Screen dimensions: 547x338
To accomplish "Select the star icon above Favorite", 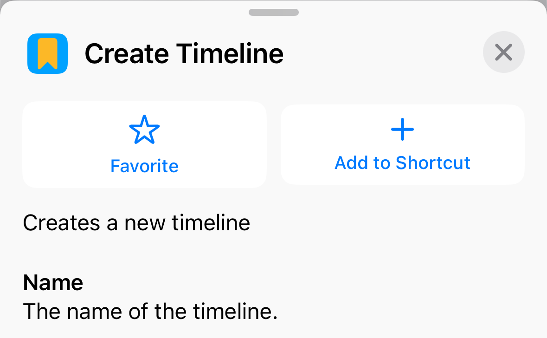I will click(x=144, y=130).
